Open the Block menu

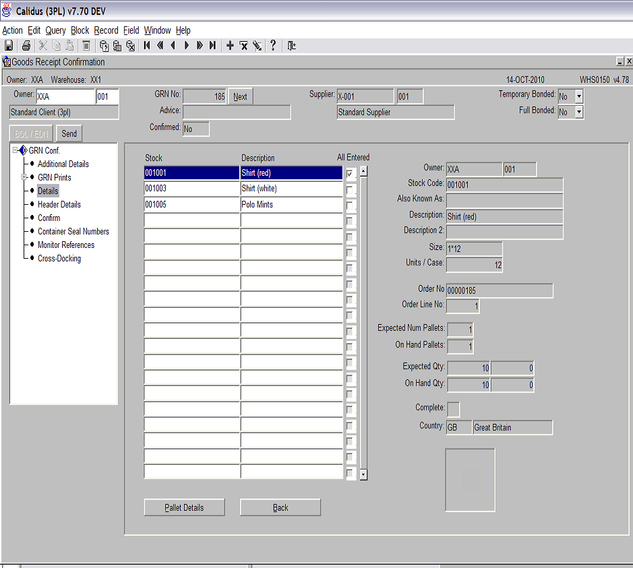pyautogui.click(x=80, y=30)
